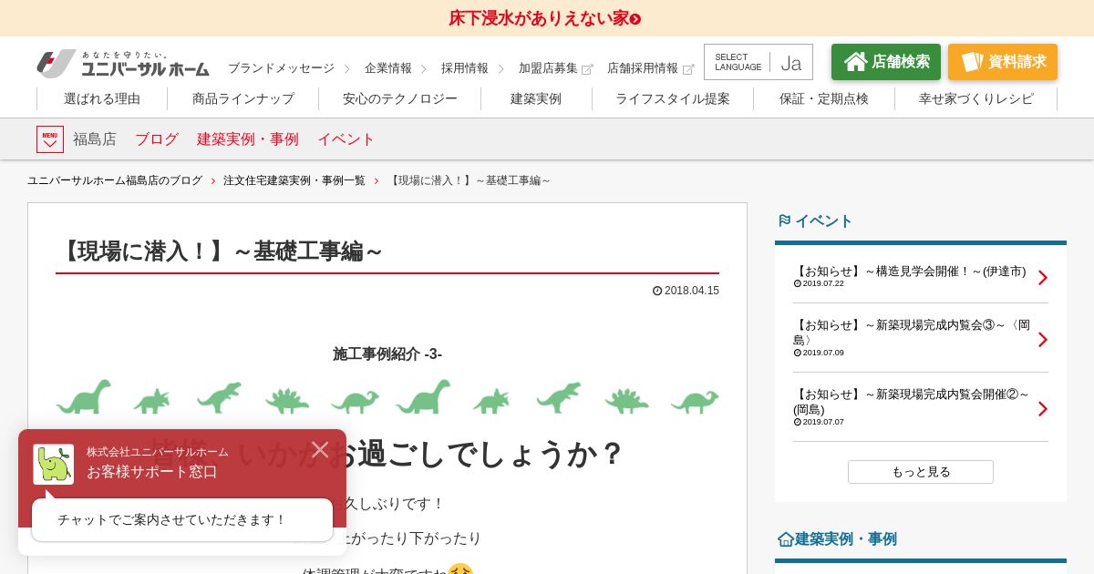Click clock icon beside date 2019.07.22
Screen dimensions: 1094x574
(x=797, y=283)
